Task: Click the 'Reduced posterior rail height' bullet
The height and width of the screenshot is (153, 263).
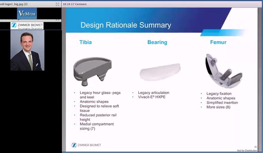Action: tap(98, 117)
